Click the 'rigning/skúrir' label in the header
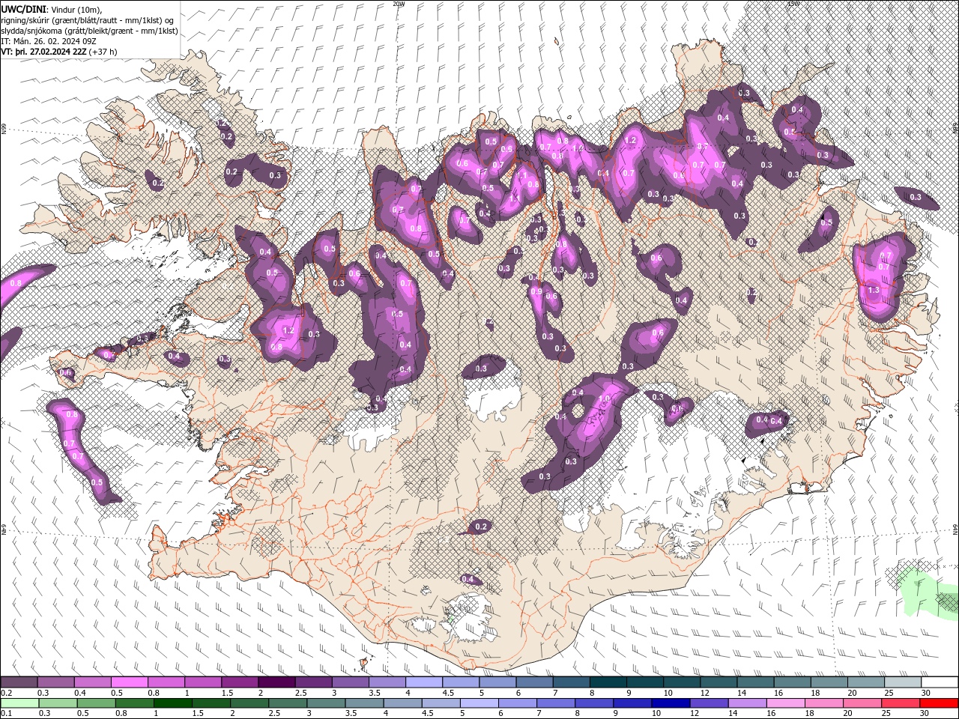The image size is (959, 719). tap(25, 19)
